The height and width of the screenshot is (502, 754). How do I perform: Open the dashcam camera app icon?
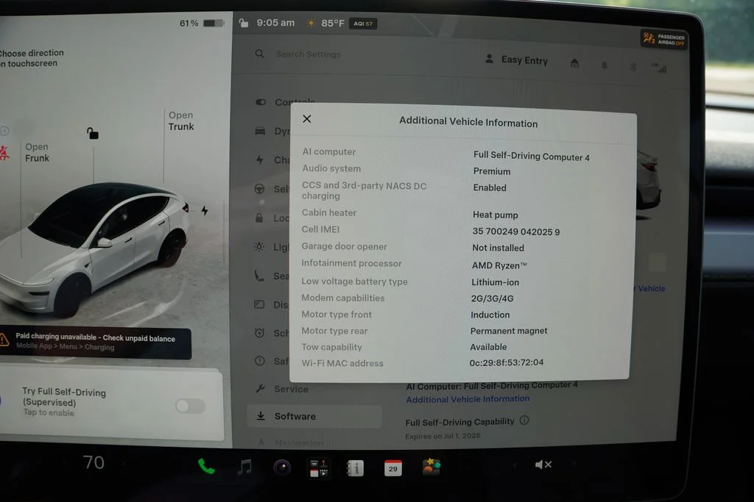click(x=282, y=467)
